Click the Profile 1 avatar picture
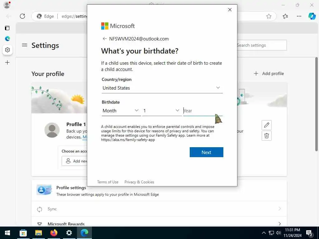This screenshot has width=319, height=239. coord(52,130)
